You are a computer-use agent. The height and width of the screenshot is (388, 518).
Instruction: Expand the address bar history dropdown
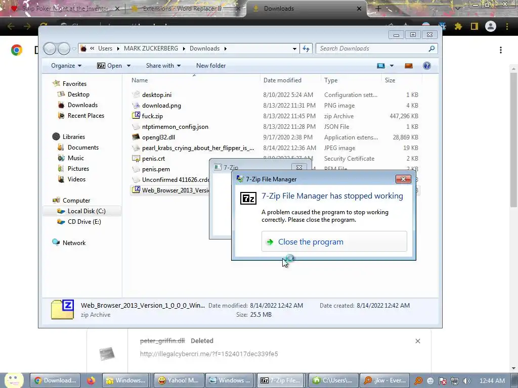click(294, 48)
